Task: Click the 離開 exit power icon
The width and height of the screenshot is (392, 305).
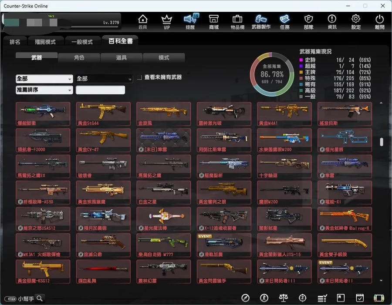Action: [379, 21]
